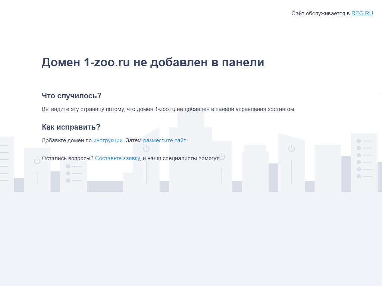Image resolution: width=382 pixels, height=286 pixels.
Task: Click power icon on right slanted-roof building
Action: (291, 149)
